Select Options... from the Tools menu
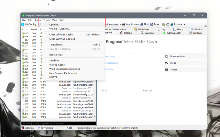This screenshot has height=137, width=220. click(54, 24)
